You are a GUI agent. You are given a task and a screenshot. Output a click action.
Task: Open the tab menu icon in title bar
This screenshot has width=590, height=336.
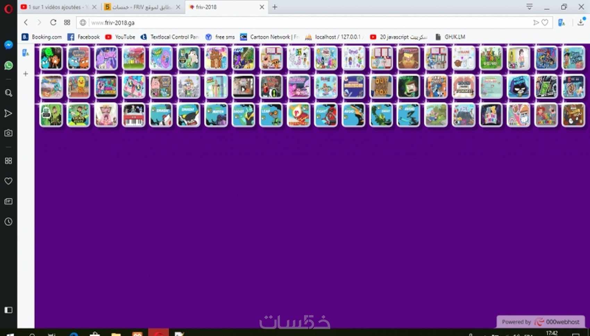529,7
